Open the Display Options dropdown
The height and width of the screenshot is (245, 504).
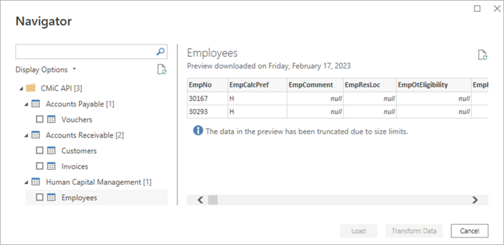click(46, 70)
